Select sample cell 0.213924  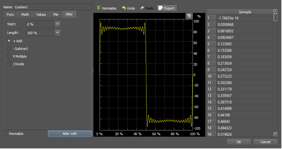coord(245,63)
